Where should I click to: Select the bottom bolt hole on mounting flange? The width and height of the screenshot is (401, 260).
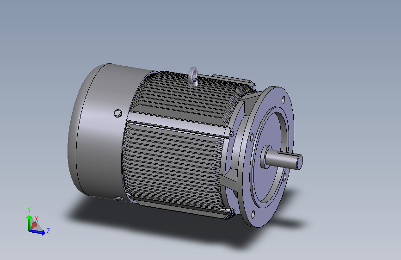click(x=253, y=215)
